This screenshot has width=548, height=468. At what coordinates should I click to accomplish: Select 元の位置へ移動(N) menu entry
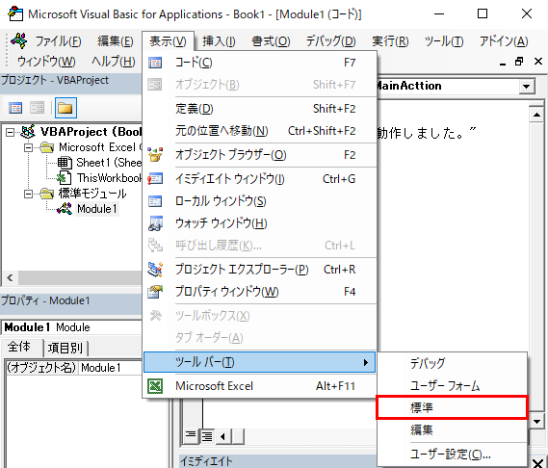pos(259,131)
